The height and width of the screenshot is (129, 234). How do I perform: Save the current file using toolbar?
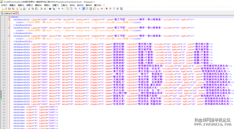click(9, 9)
